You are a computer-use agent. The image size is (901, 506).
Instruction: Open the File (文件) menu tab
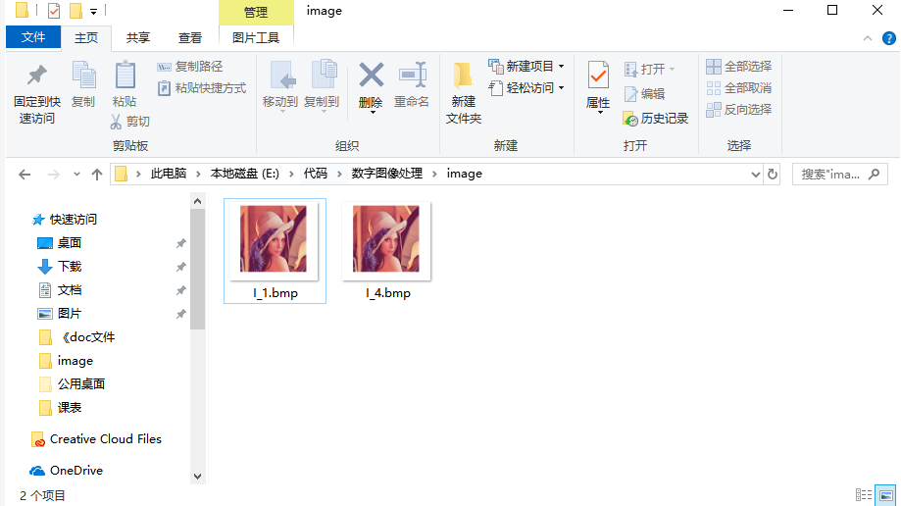[33, 37]
